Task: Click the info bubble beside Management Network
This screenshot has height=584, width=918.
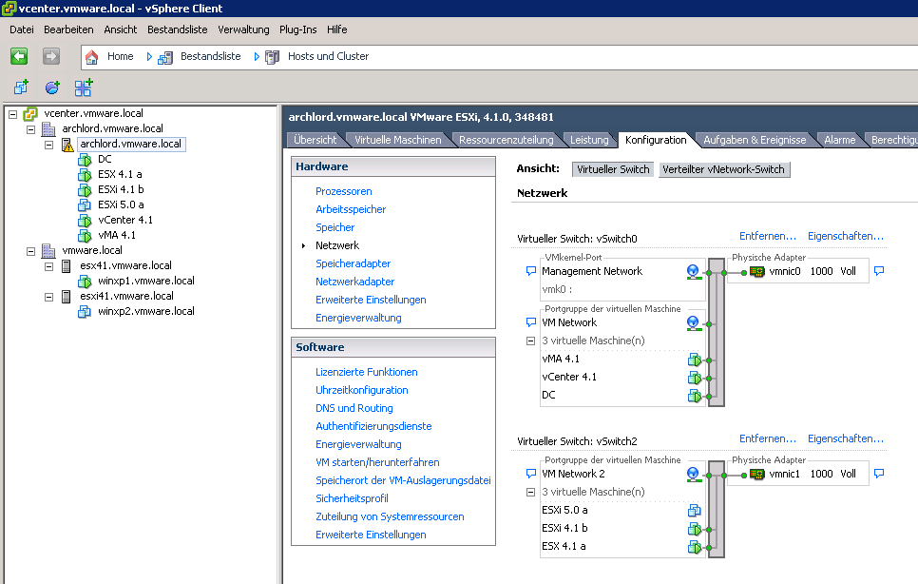Action: click(530, 271)
